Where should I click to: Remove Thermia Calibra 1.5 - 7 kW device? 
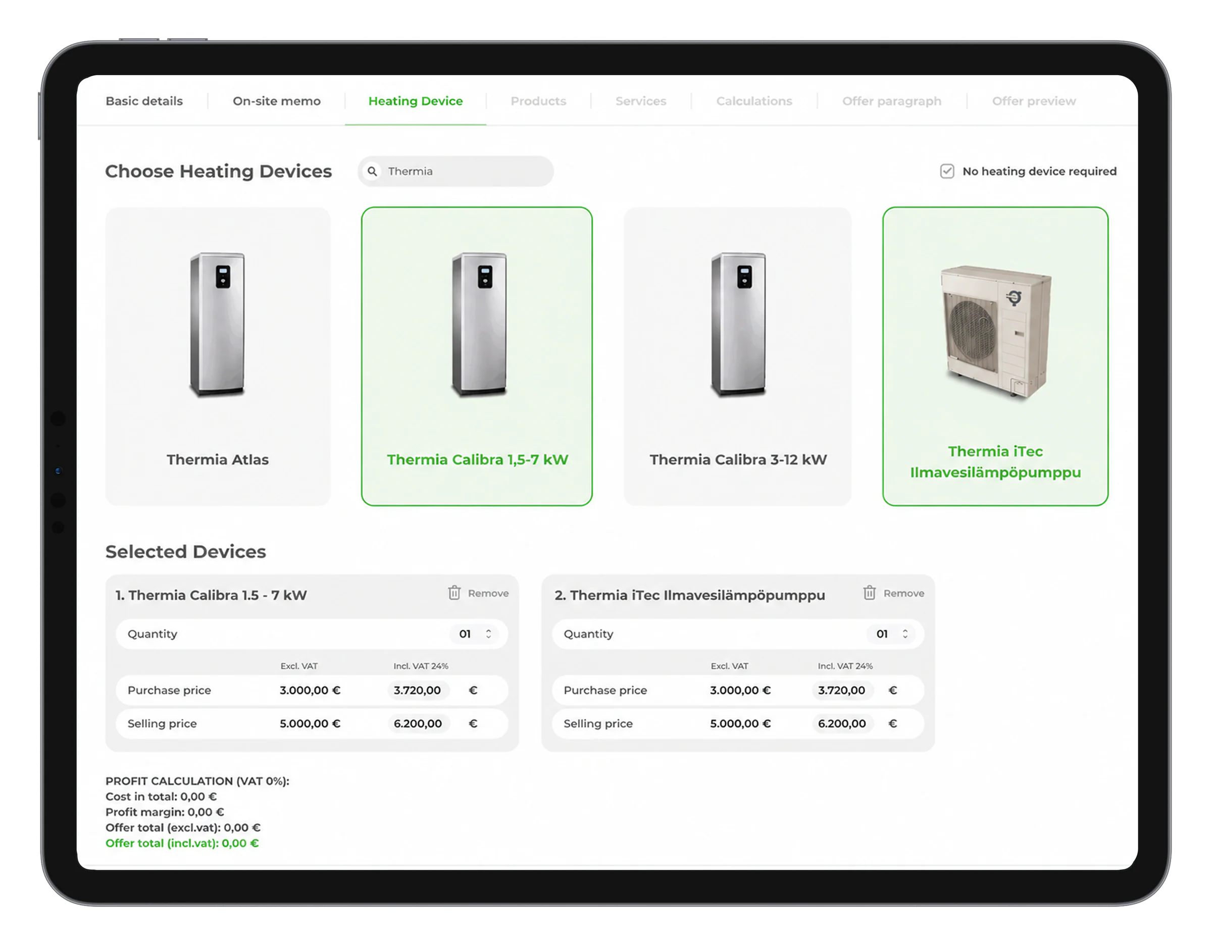pyautogui.click(x=478, y=593)
